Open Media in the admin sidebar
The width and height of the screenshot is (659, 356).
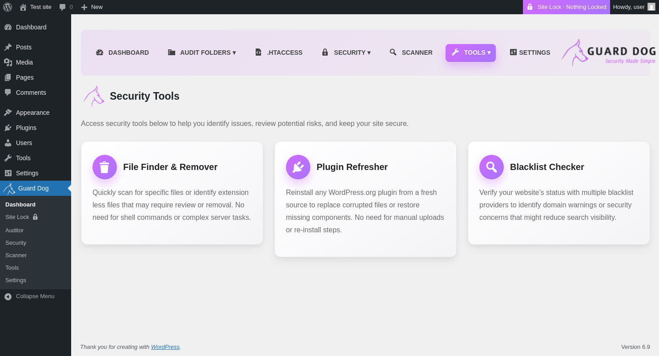(x=36, y=62)
